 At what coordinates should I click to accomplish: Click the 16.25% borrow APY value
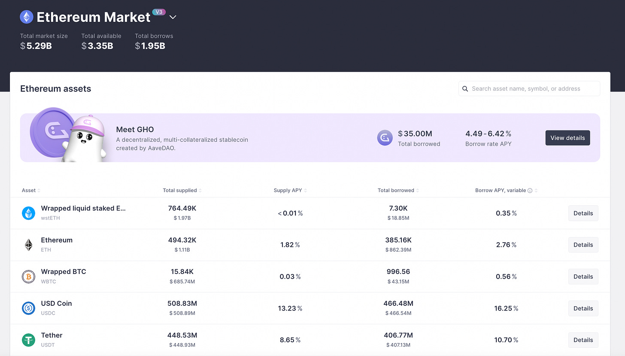click(506, 308)
